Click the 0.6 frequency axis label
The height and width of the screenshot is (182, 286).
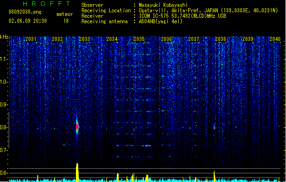pos(4,173)
